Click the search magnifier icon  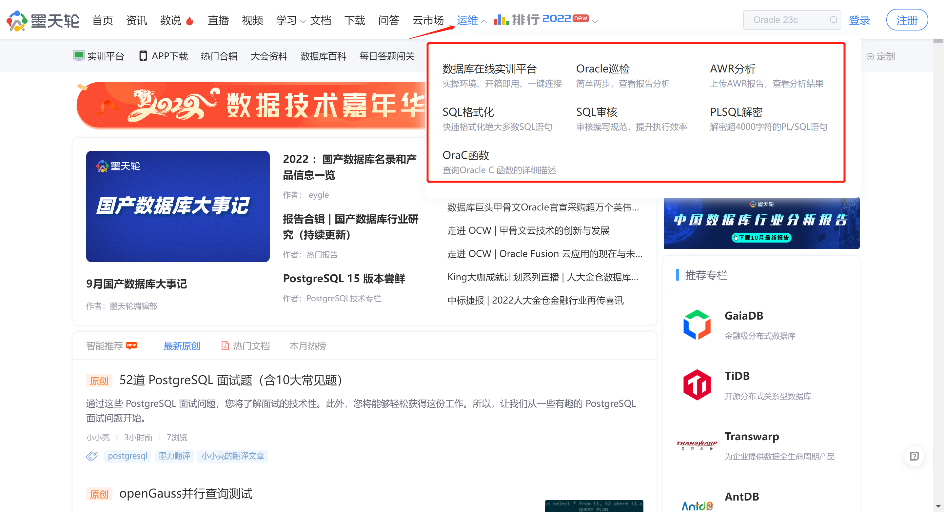[833, 20]
